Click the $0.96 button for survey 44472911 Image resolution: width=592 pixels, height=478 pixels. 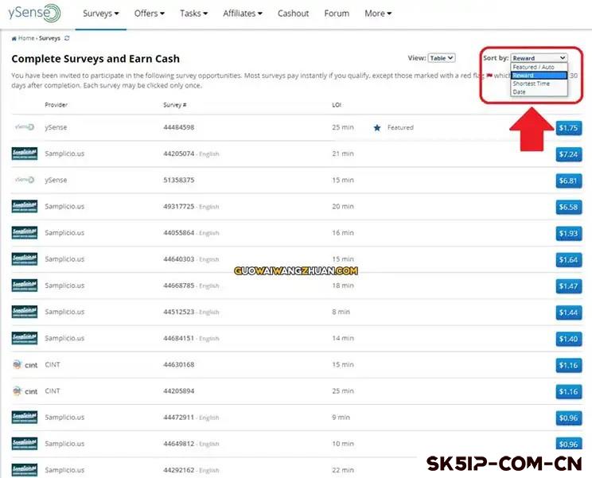[x=569, y=418]
